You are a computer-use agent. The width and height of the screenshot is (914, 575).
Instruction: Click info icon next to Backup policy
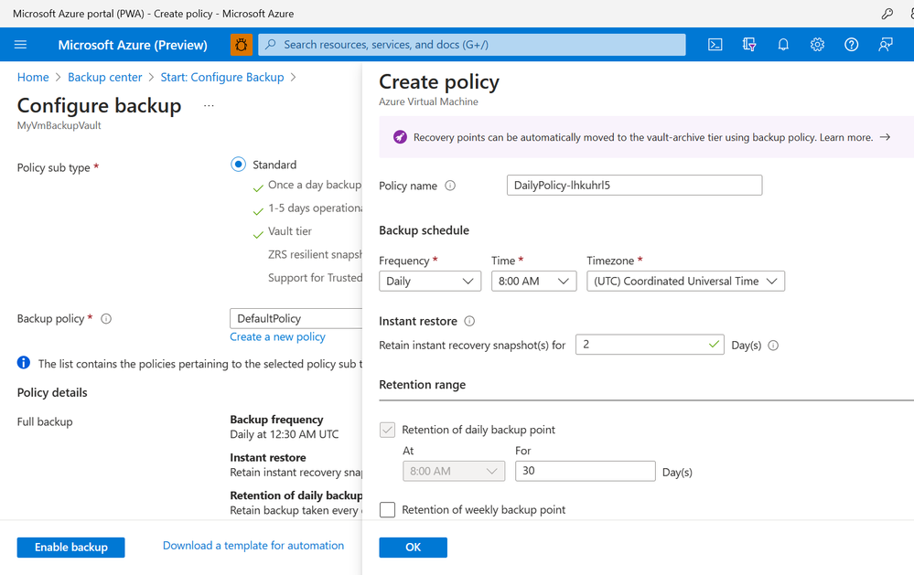coord(106,319)
